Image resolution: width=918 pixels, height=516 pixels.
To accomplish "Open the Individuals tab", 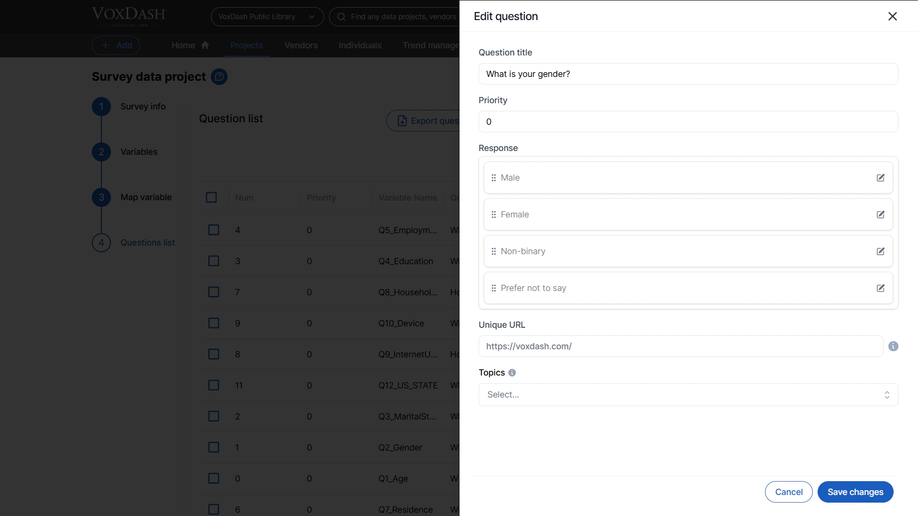I will point(360,45).
